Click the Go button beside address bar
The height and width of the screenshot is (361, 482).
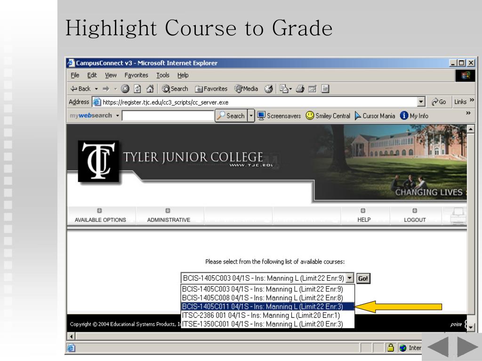pos(439,102)
